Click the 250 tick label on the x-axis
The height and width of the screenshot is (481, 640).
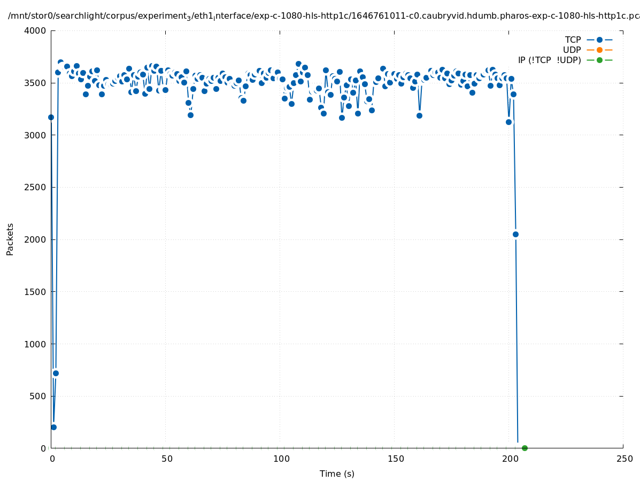(624, 459)
